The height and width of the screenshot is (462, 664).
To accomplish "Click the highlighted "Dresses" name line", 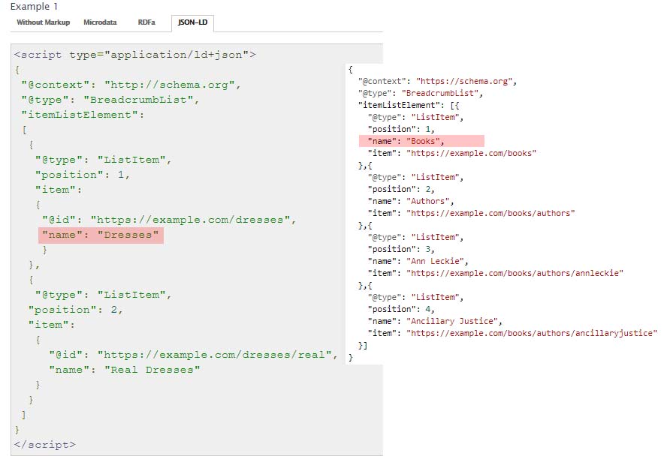I will pos(101,235).
